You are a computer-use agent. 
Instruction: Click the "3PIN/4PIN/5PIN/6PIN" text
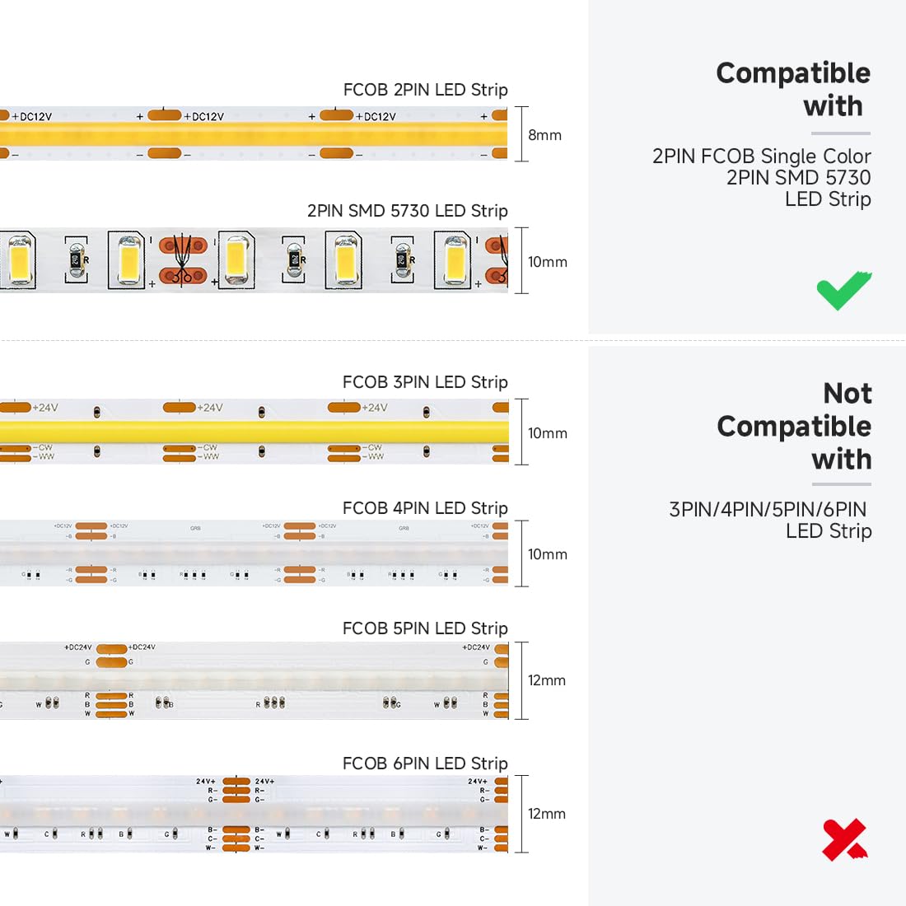coord(768,510)
